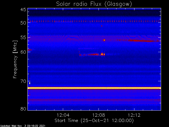Click the red emission streak near 56 MHz at 12:12
This screenshot has height=127, width=169.
[143, 41]
